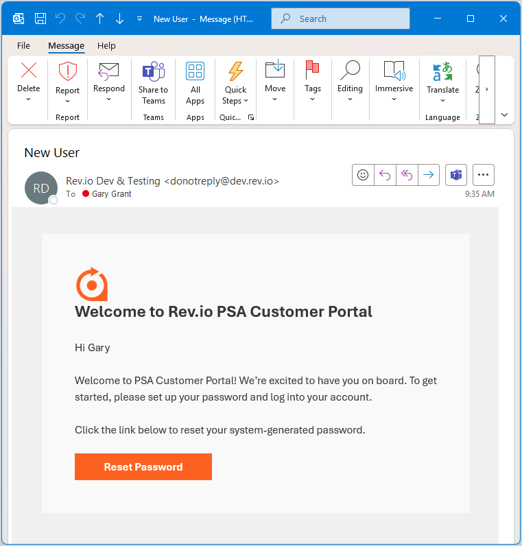Click the orange Reset Password button

coord(143,466)
